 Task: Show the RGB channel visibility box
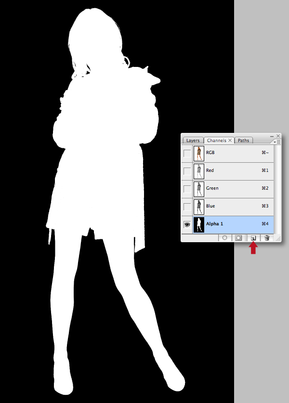(x=187, y=154)
